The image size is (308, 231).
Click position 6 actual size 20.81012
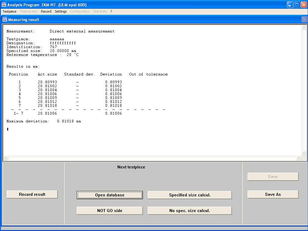coord(47,102)
